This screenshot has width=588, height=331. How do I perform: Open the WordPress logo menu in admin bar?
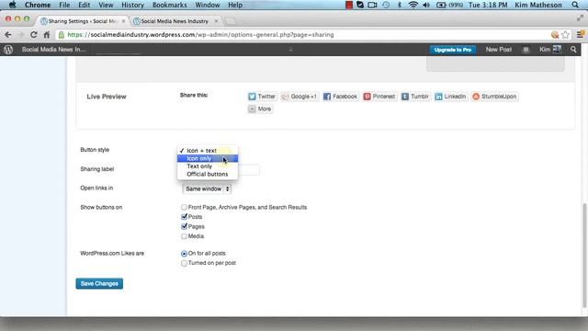[x=8, y=50]
